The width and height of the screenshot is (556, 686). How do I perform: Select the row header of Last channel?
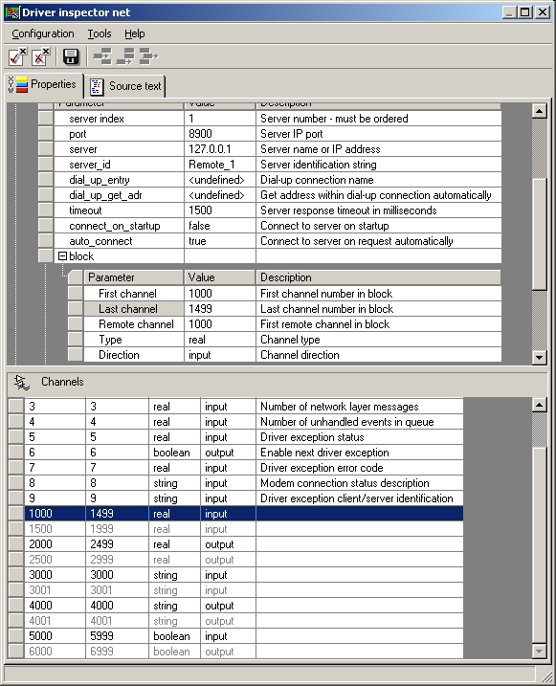[76, 309]
